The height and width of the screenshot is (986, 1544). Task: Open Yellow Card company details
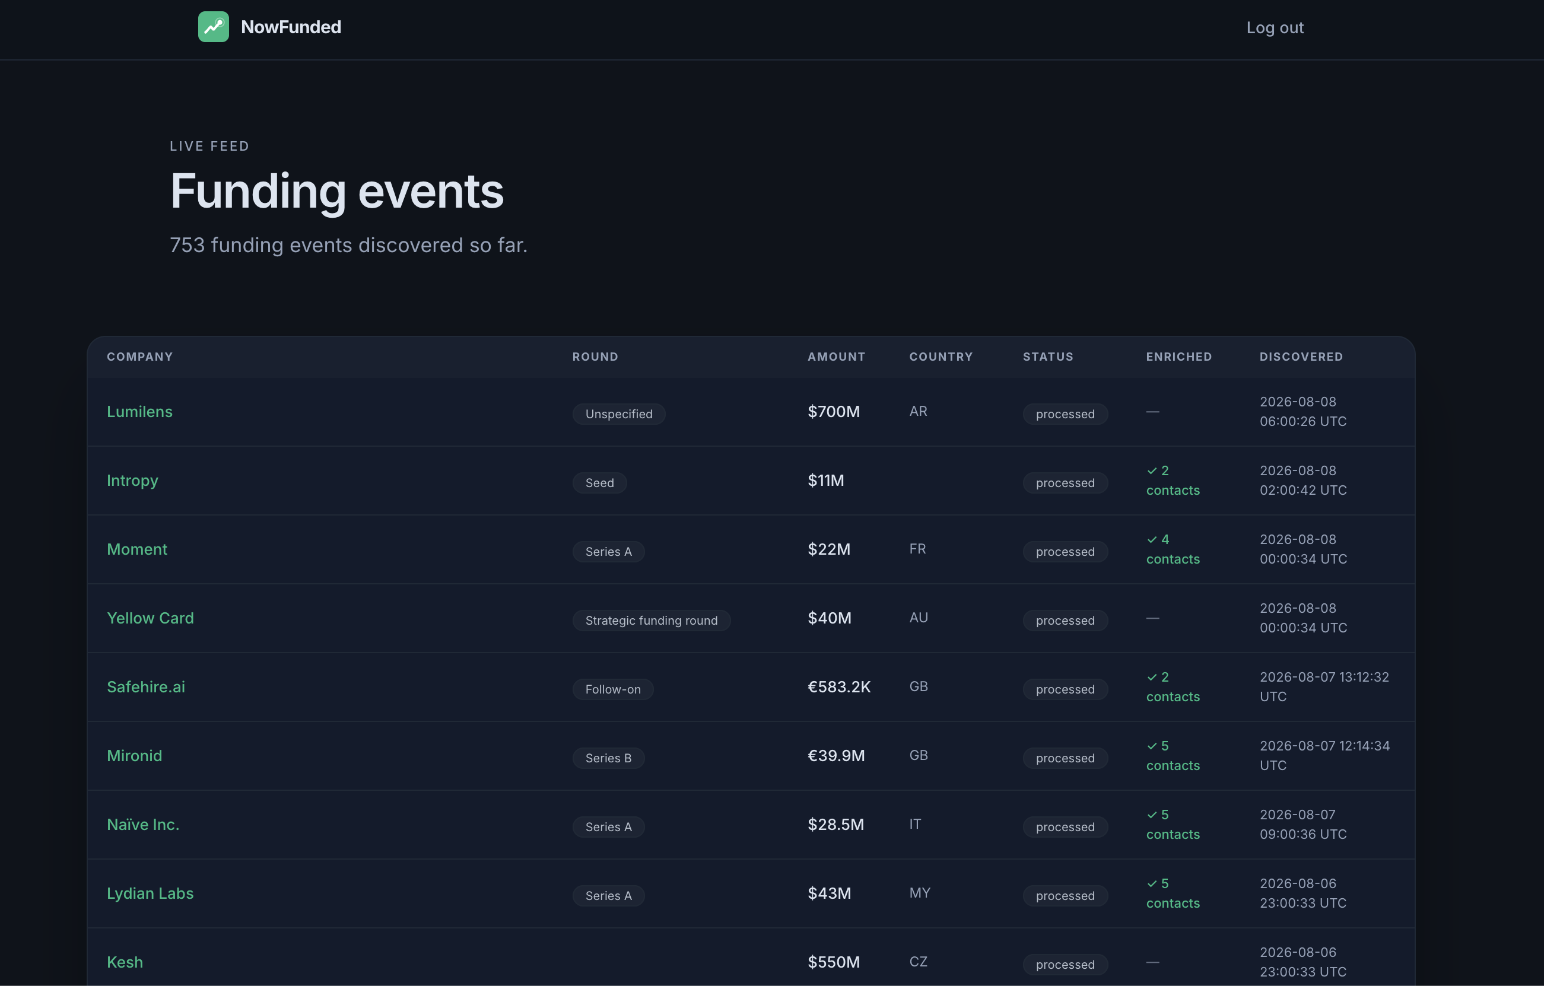point(151,618)
